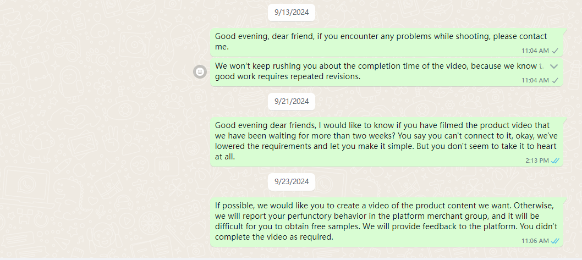Click the blue read receipt at 2:13 PM
Image resolution: width=582 pixels, height=260 pixels.
click(x=555, y=161)
